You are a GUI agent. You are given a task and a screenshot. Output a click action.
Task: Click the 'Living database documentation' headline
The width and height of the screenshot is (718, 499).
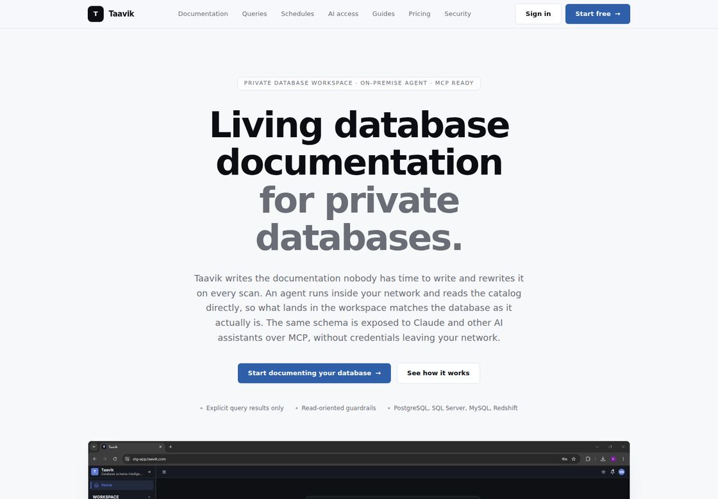pyautogui.click(x=359, y=144)
